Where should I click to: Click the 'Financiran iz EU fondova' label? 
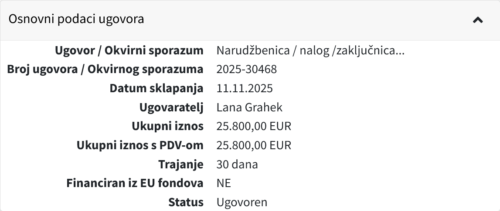135,183
